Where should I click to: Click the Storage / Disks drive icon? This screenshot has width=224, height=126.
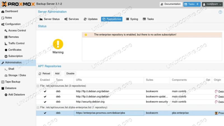(x=6, y=75)
